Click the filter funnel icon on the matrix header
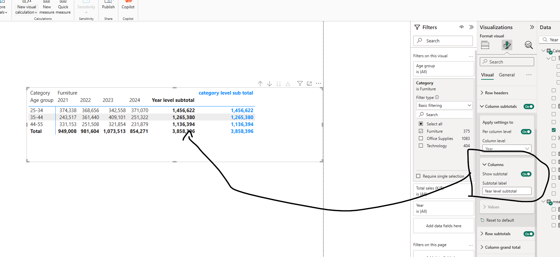The image size is (560, 257). (300, 84)
